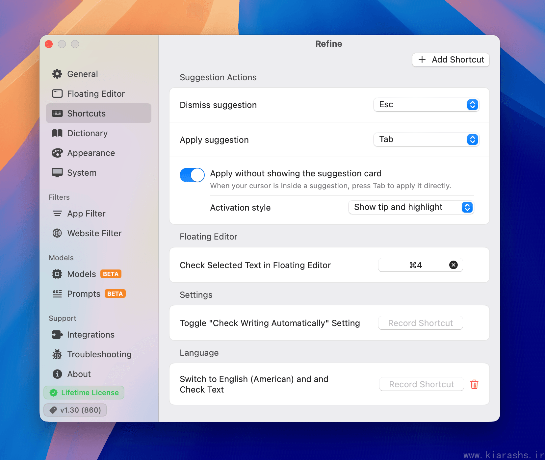Click the version tag icon
Image resolution: width=545 pixels, height=460 pixels.
[53, 410]
